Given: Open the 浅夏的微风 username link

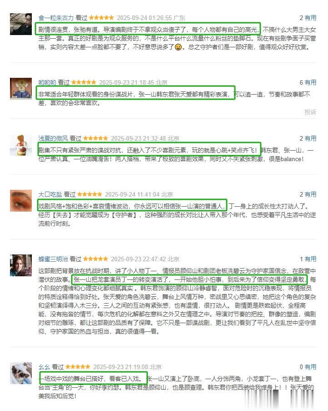Looking at the screenshot, I should coord(53,138).
